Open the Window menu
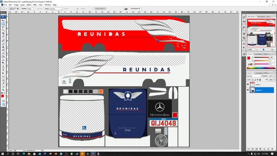The image size is (277, 156). tap(48, 5)
